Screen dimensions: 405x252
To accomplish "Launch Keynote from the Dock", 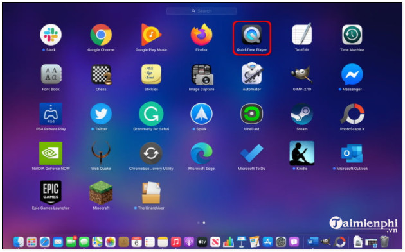I will [242, 242].
